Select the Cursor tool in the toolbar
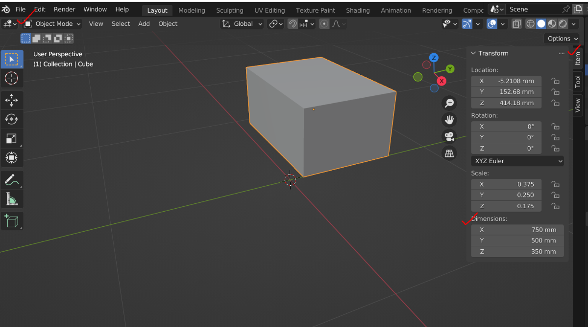 click(x=11, y=78)
